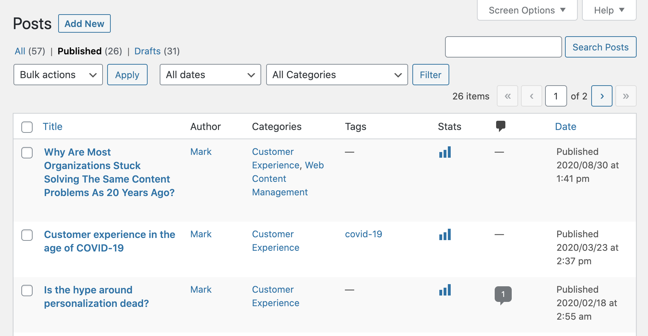The width and height of the screenshot is (648, 336).
Task: Open 'Customer experience in the age of COVID-19'
Action: tap(110, 241)
